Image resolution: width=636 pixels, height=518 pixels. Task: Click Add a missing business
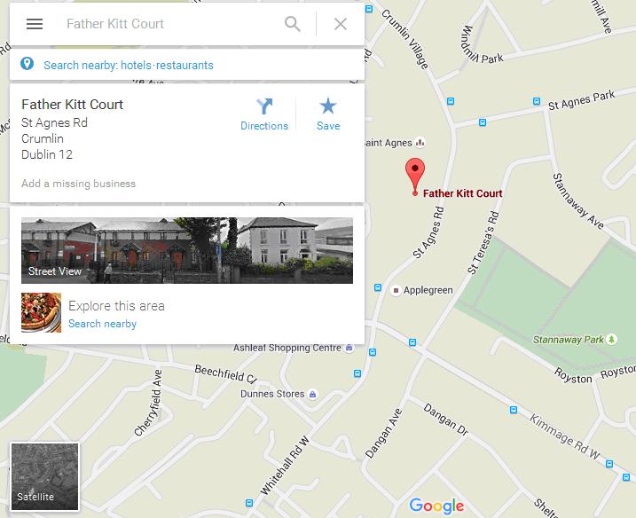pos(78,184)
